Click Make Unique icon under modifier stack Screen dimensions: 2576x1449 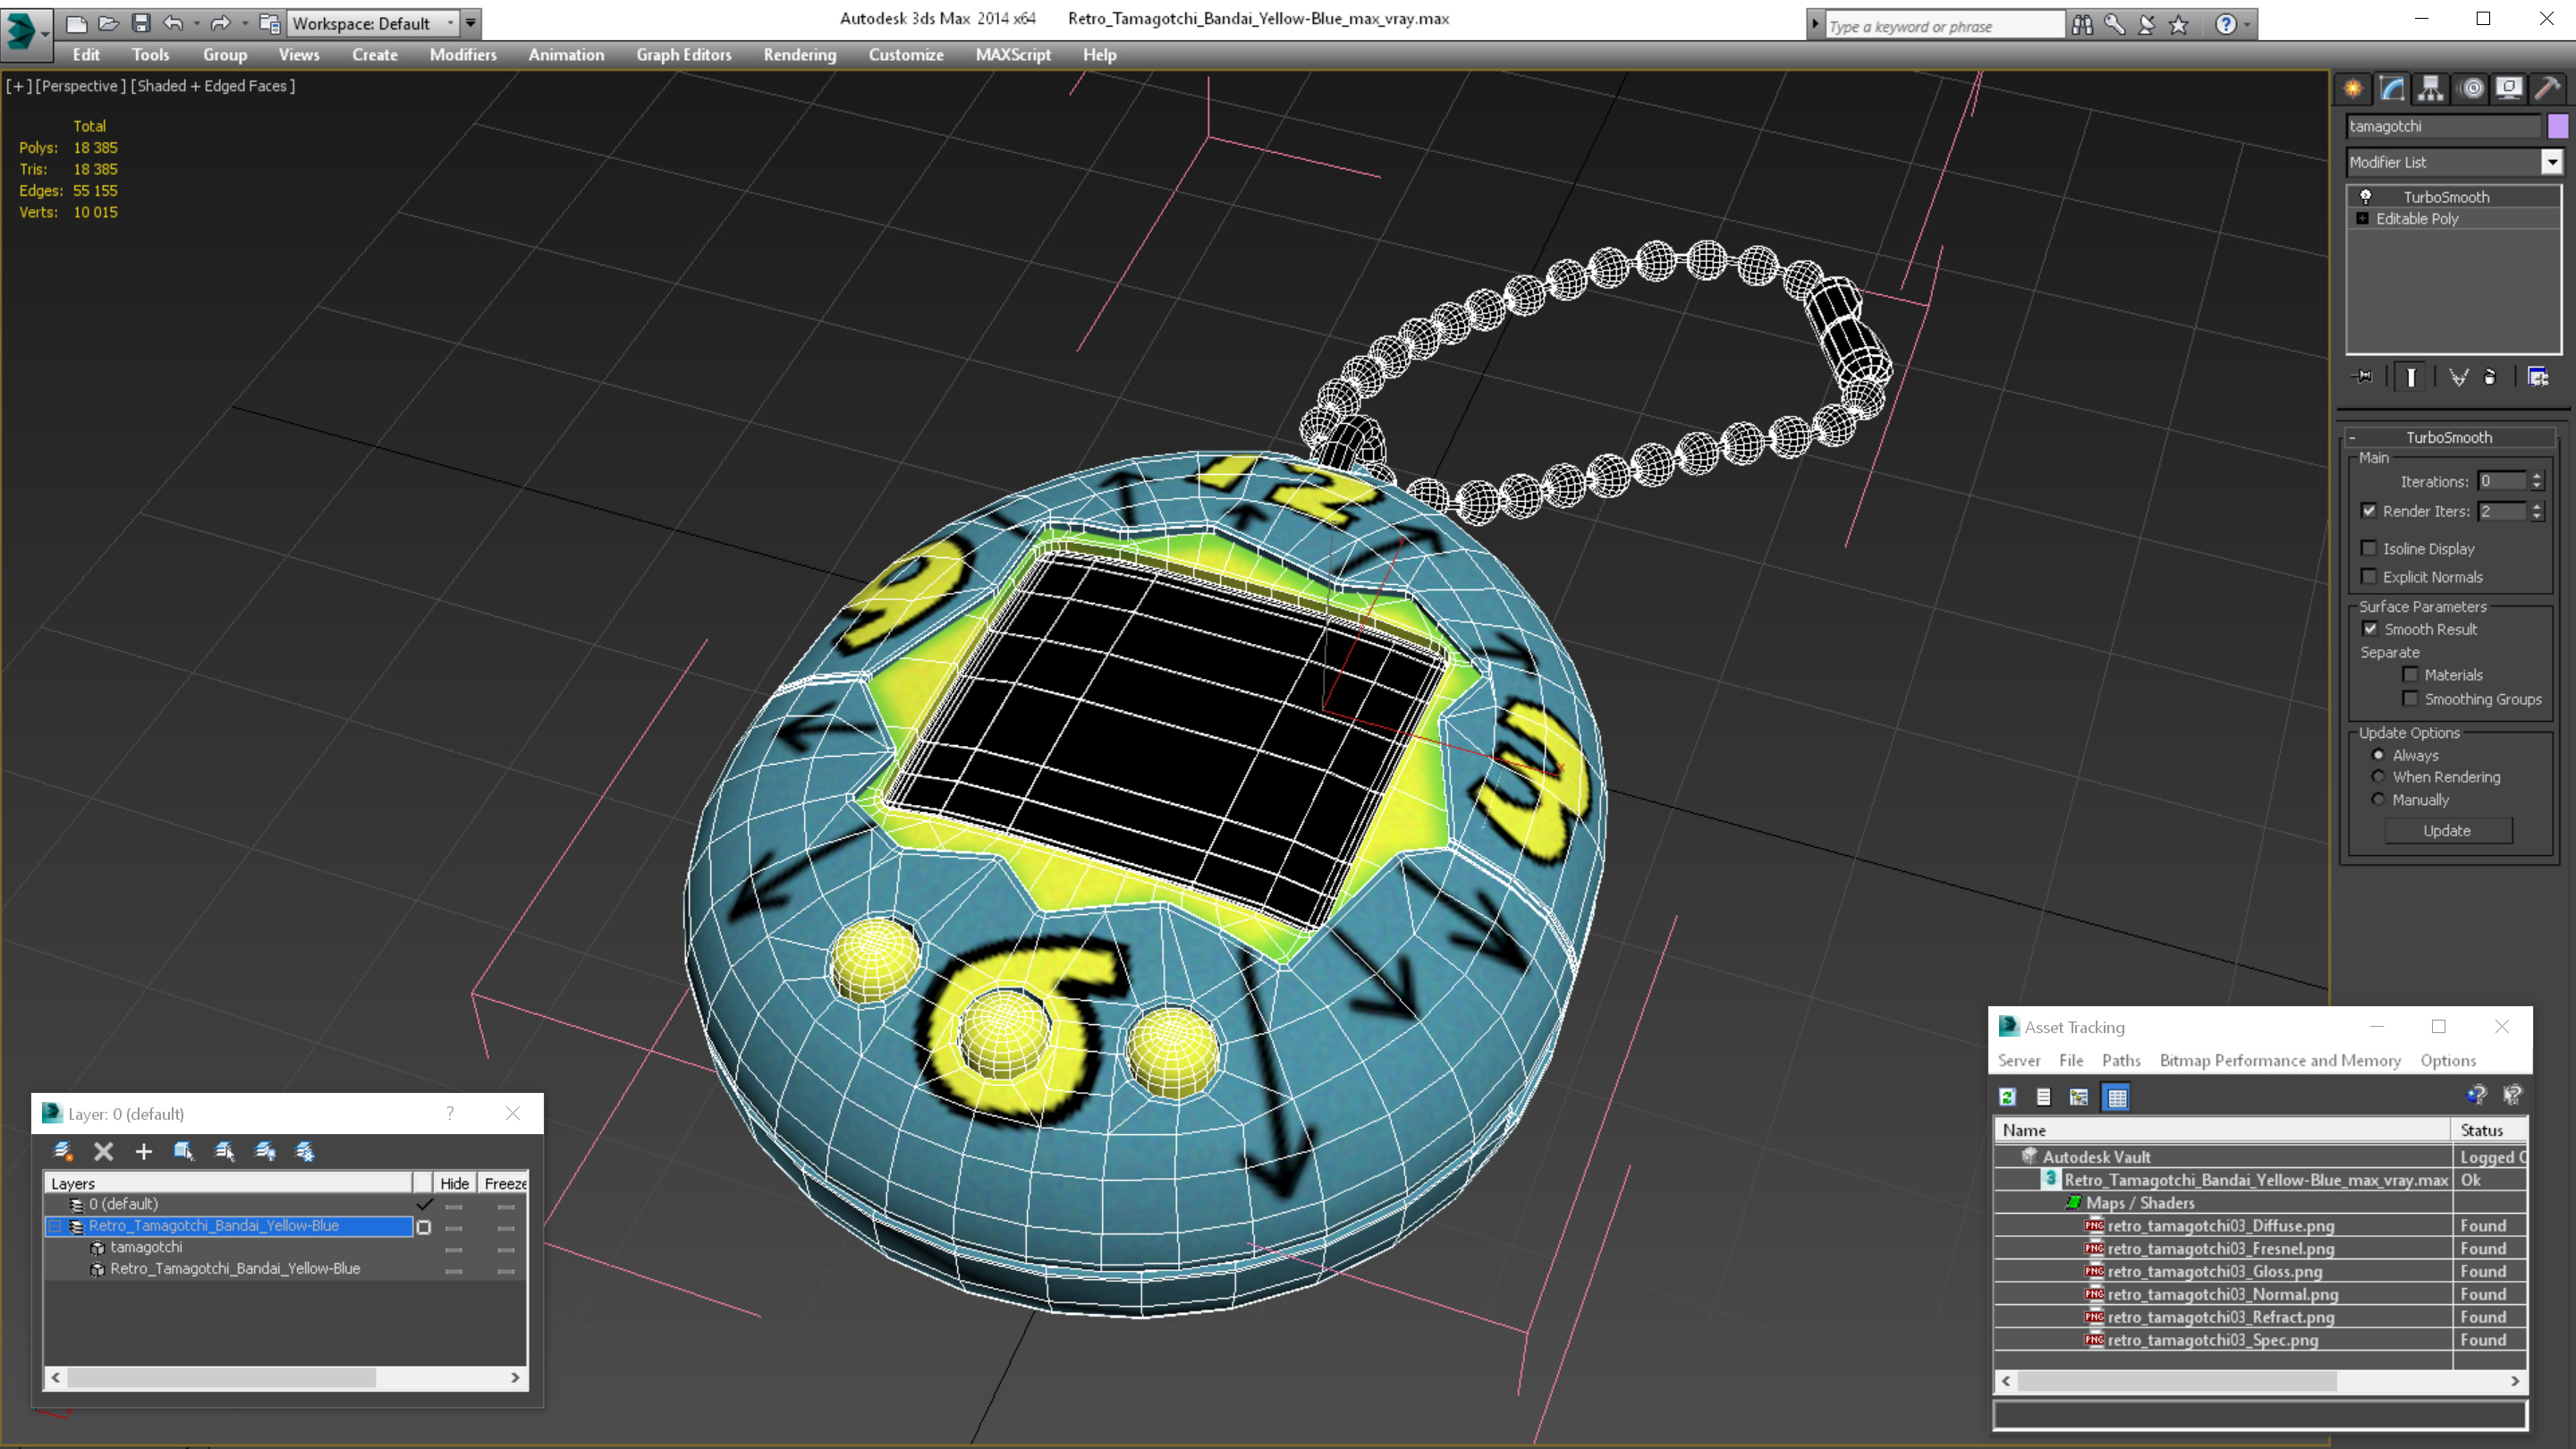pyautogui.click(x=2458, y=377)
